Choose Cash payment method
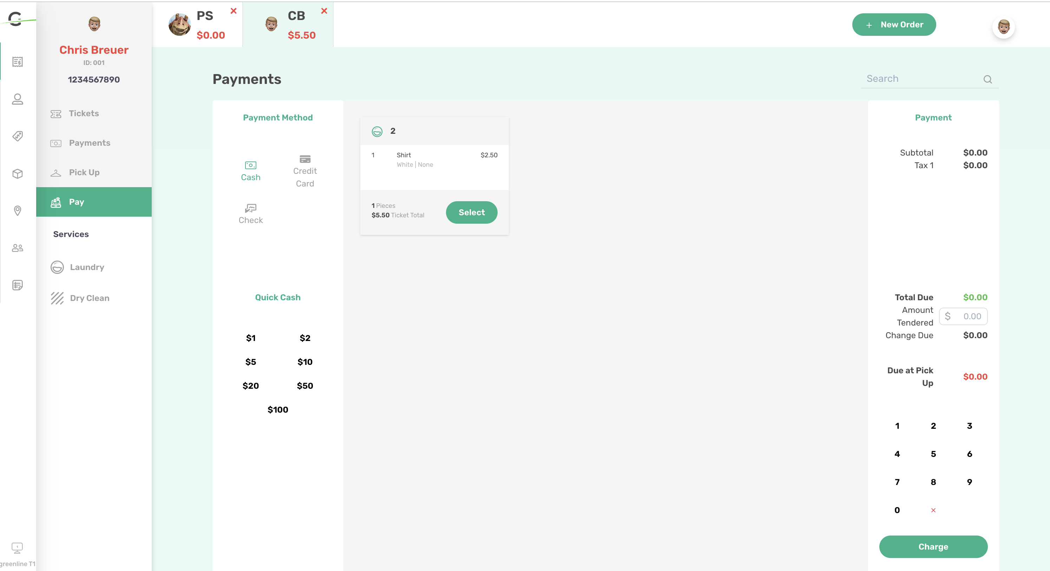This screenshot has height=571, width=1050. pyautogui.click(x=250, y=171)
